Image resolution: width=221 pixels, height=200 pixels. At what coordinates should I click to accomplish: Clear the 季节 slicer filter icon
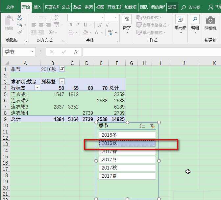(152, 126)
